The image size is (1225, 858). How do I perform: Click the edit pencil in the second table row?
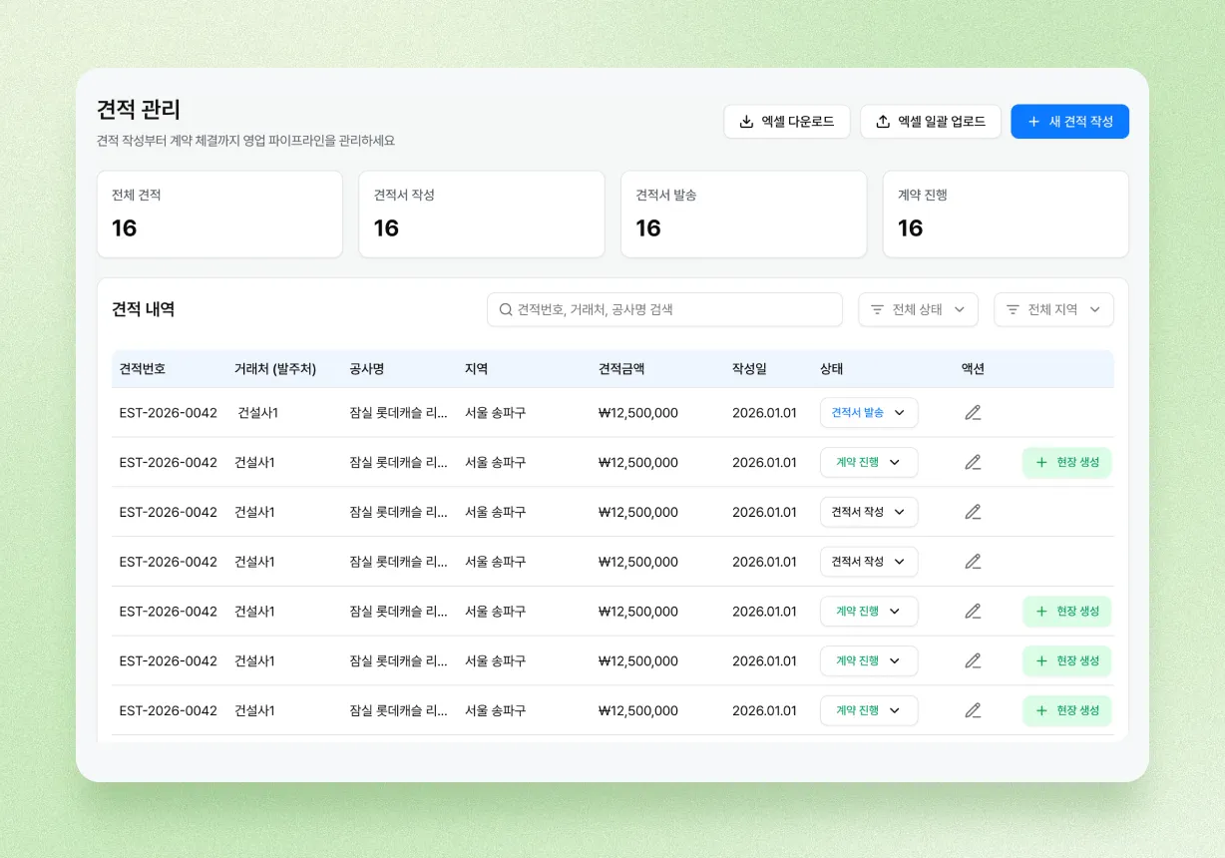[973, 462]
